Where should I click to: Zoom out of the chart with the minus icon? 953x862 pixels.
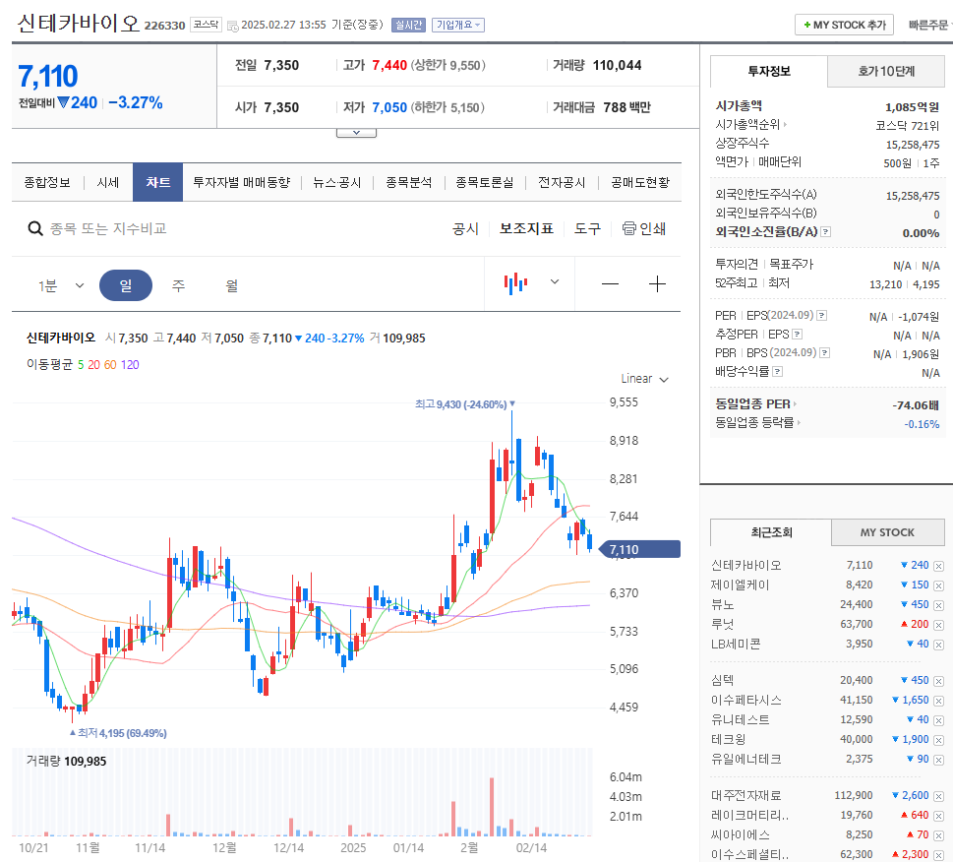tap(610, 283)
